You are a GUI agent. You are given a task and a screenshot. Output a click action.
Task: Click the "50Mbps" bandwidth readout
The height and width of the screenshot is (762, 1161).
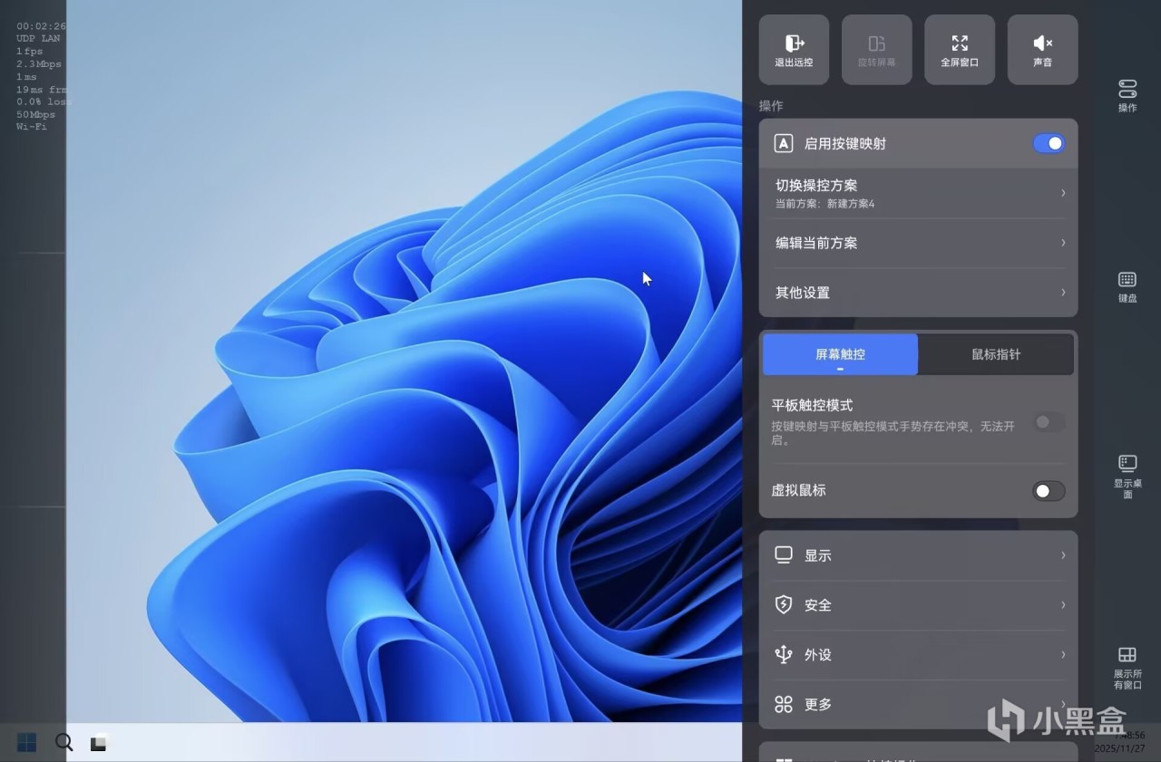pos(35,114)
